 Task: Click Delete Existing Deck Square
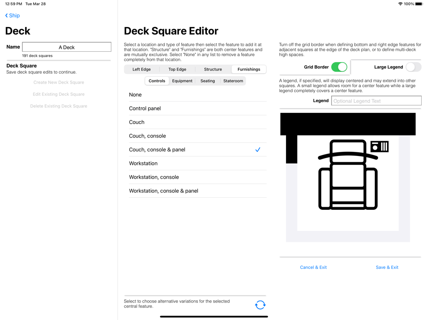[59, 106]
